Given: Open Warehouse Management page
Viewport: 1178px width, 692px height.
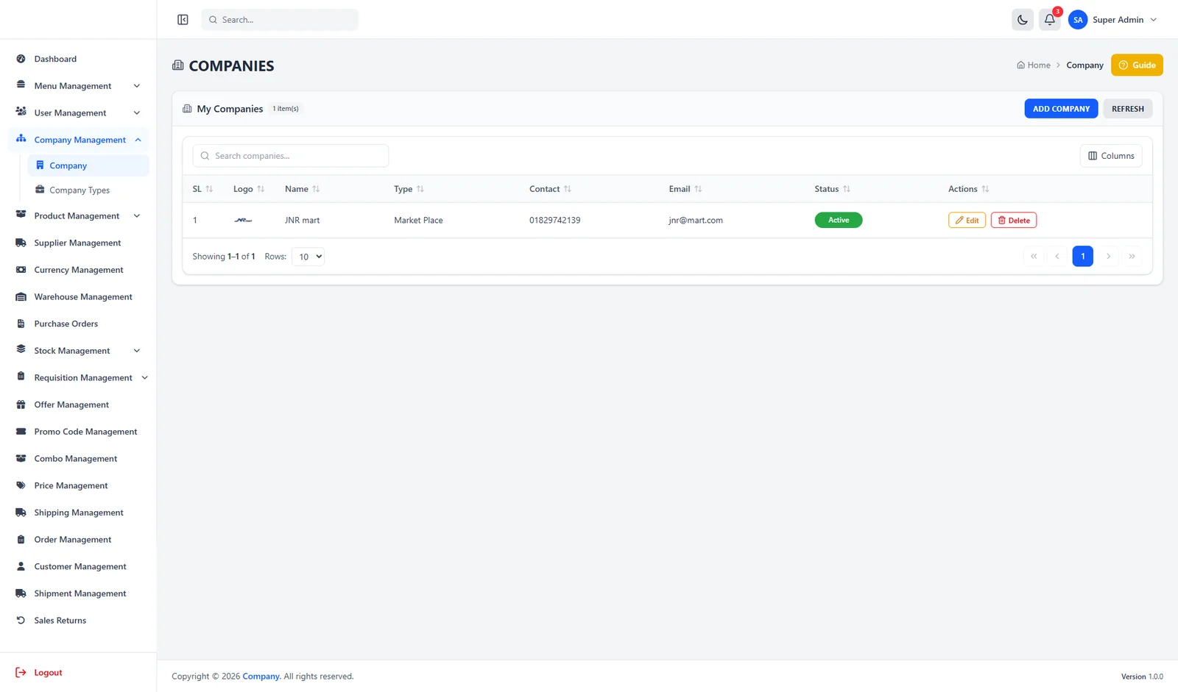Looking at the screenshot, I should pyautogui.click(x=78, y=297).
